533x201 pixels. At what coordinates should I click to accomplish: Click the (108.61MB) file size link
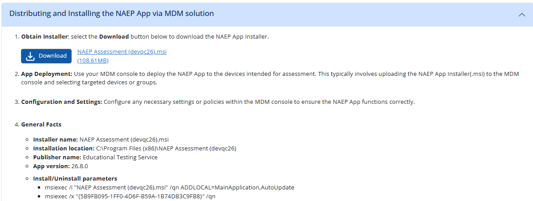click(93, 60)
